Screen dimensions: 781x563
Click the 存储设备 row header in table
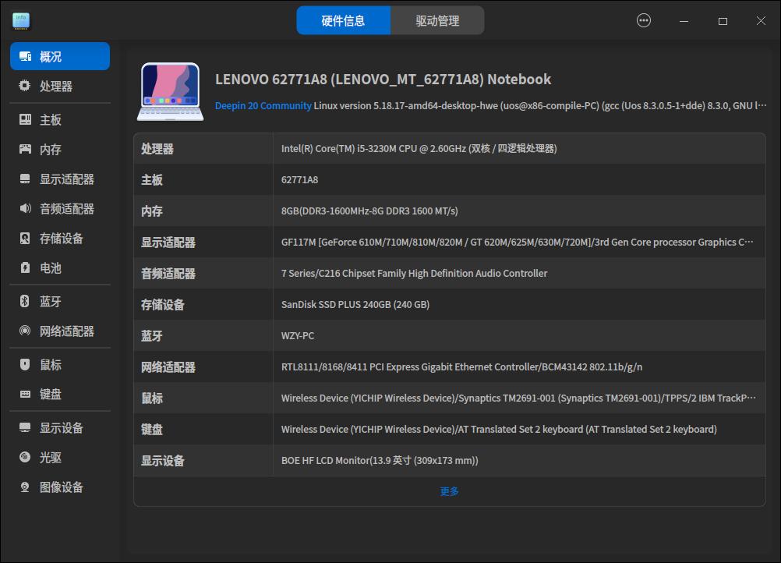coord(163,304)
